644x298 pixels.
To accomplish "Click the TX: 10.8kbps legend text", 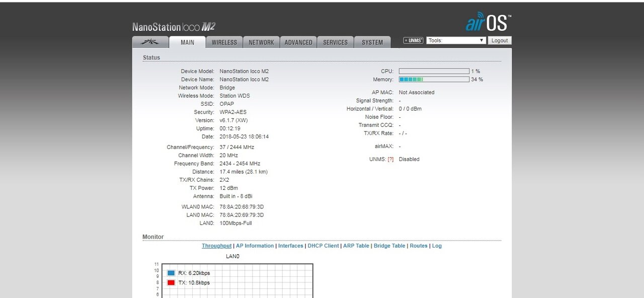I will pyautogui.click(x=194, y=282).
